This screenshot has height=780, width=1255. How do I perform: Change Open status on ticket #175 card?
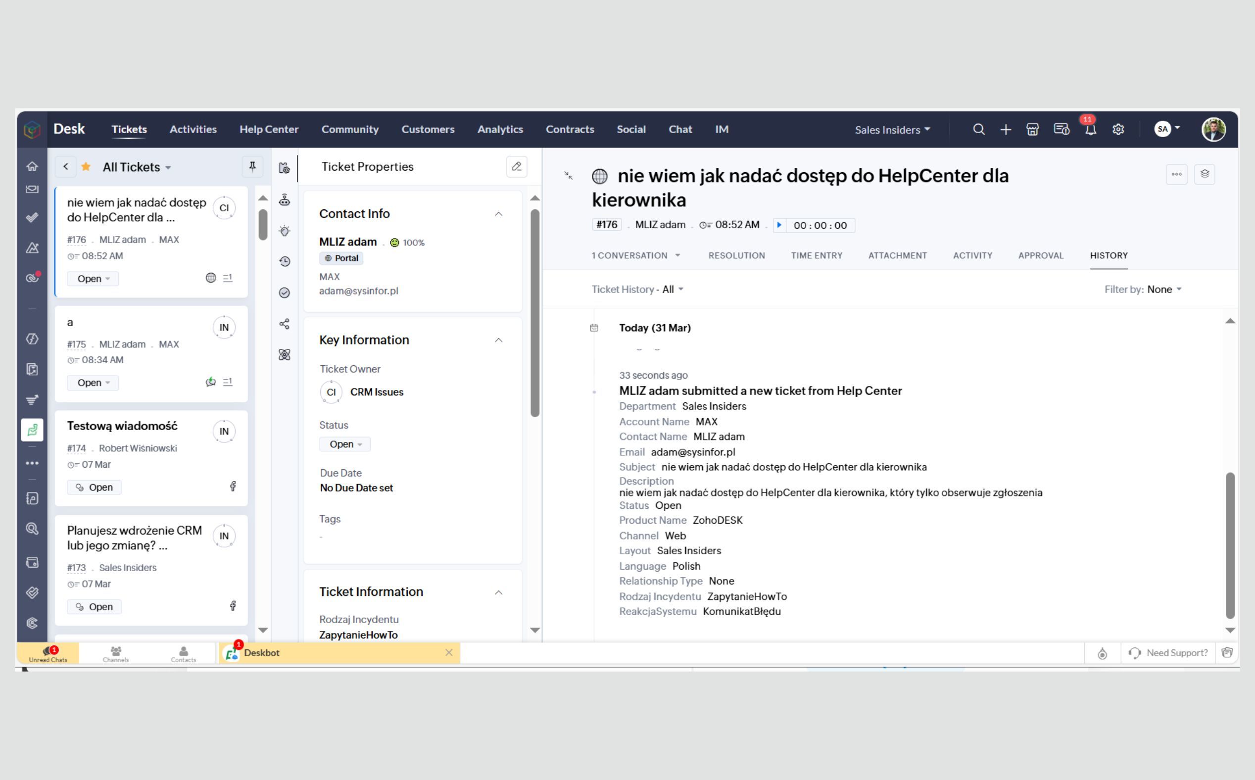coord(93,383)
